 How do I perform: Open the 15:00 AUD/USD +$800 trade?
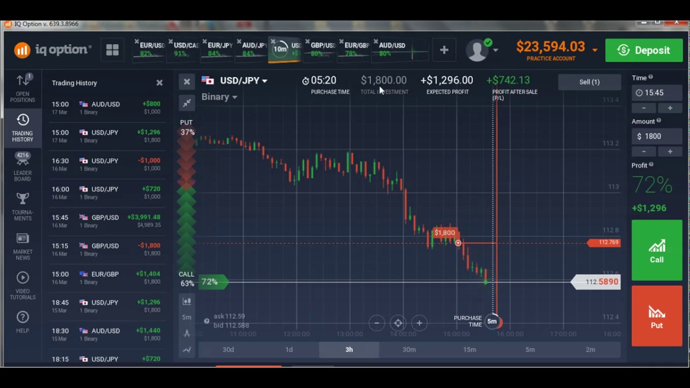pos(106,108)
